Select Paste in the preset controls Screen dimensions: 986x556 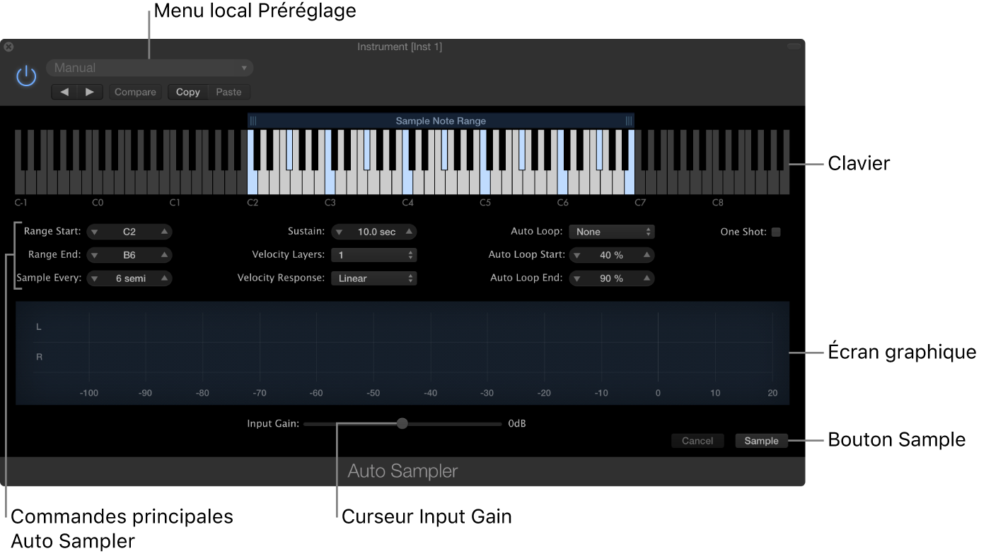(228, 91)
